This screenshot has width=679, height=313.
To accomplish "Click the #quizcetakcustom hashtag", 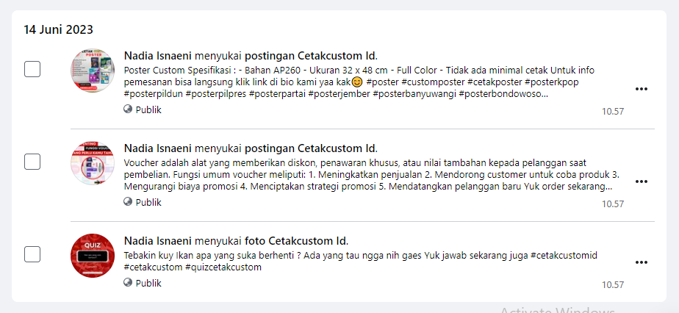I will pyautogui.click(x=223, y=267).
